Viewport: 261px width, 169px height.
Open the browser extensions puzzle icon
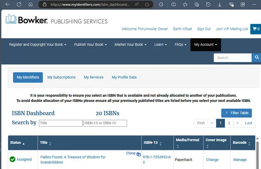click(161, 4)
